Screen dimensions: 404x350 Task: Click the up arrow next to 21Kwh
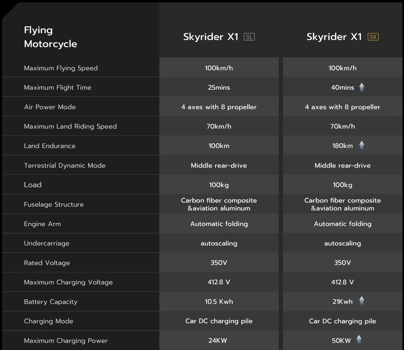coord(362,301)
